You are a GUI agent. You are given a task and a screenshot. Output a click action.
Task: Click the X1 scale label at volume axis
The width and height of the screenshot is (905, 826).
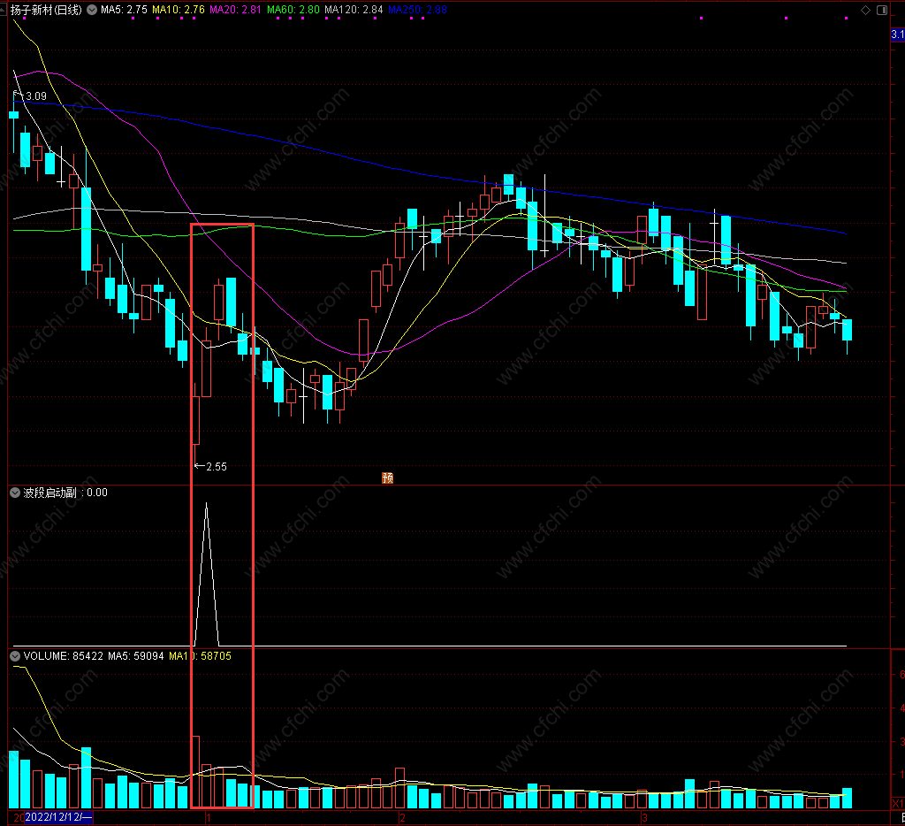click(x=898, y=804)
